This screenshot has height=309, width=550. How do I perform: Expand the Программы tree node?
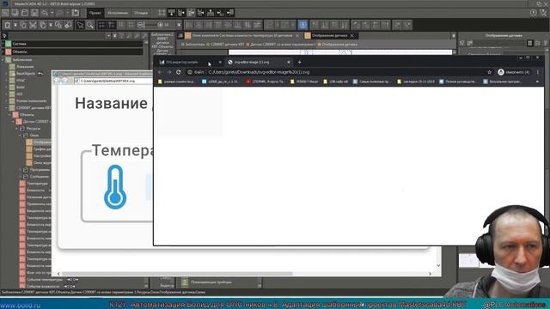tap(21, 170)
